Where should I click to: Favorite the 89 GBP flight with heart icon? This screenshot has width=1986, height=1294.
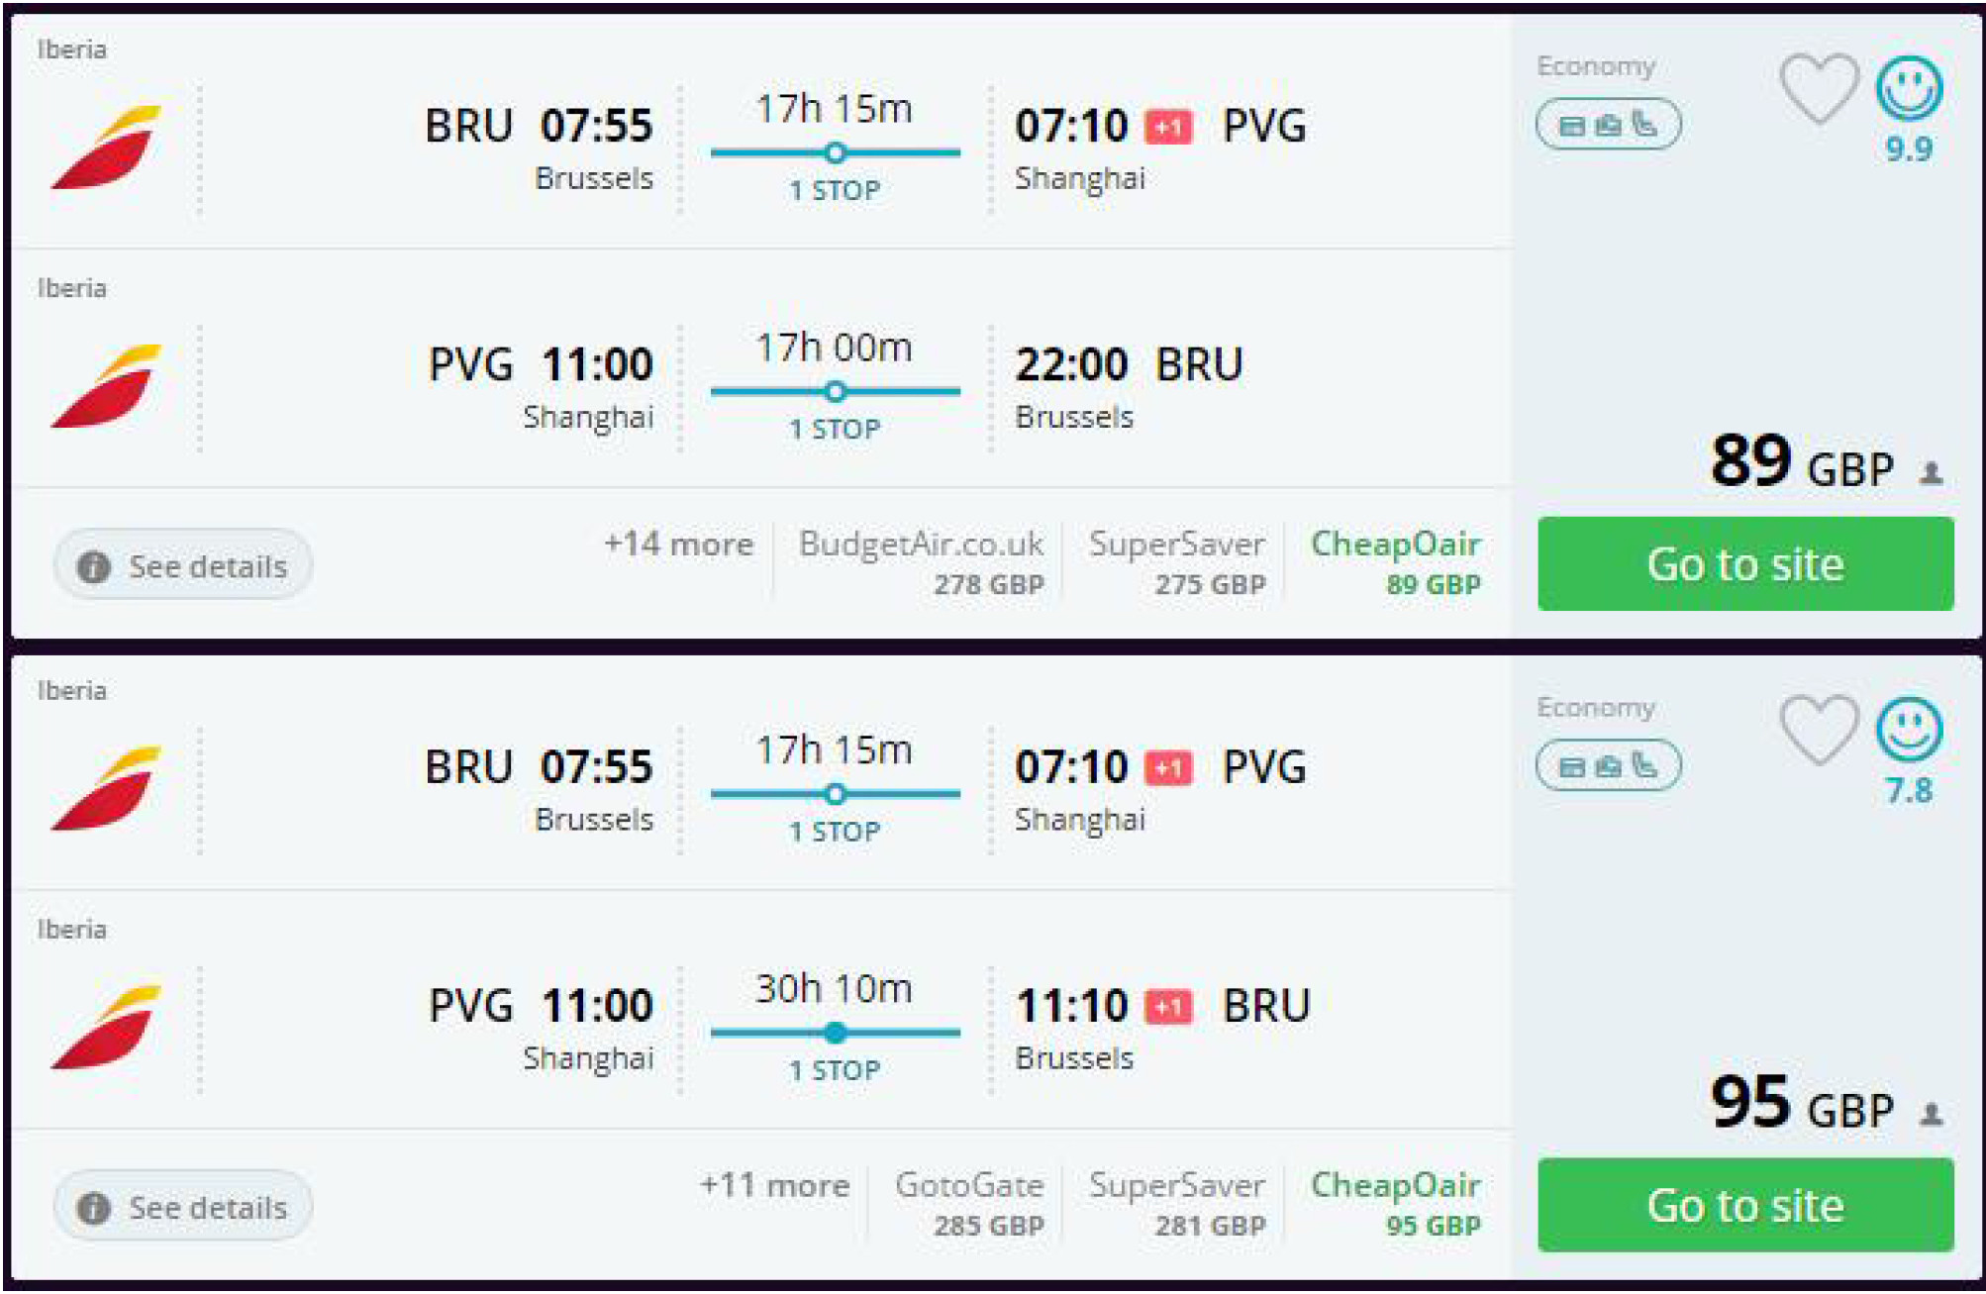click(x=1818, y=88)
